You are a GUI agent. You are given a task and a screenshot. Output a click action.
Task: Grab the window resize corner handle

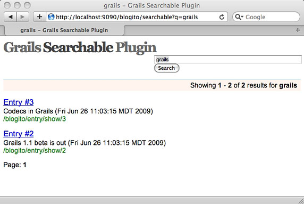pyautogui.click(x=301, y=201)
